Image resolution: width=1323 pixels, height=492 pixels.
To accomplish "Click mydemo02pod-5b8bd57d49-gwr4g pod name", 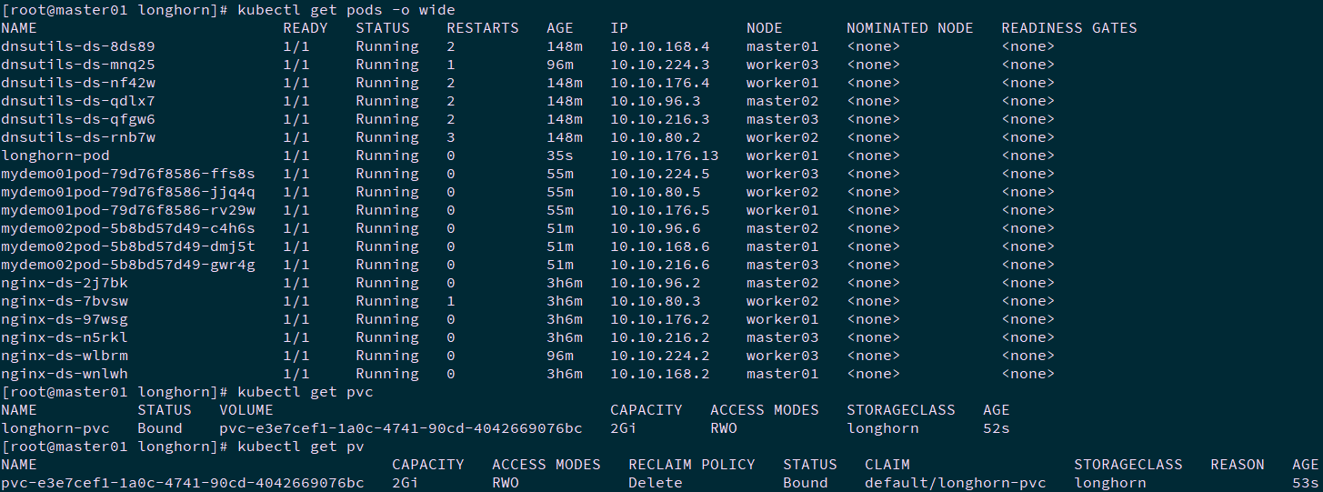I will click(128, 265).
